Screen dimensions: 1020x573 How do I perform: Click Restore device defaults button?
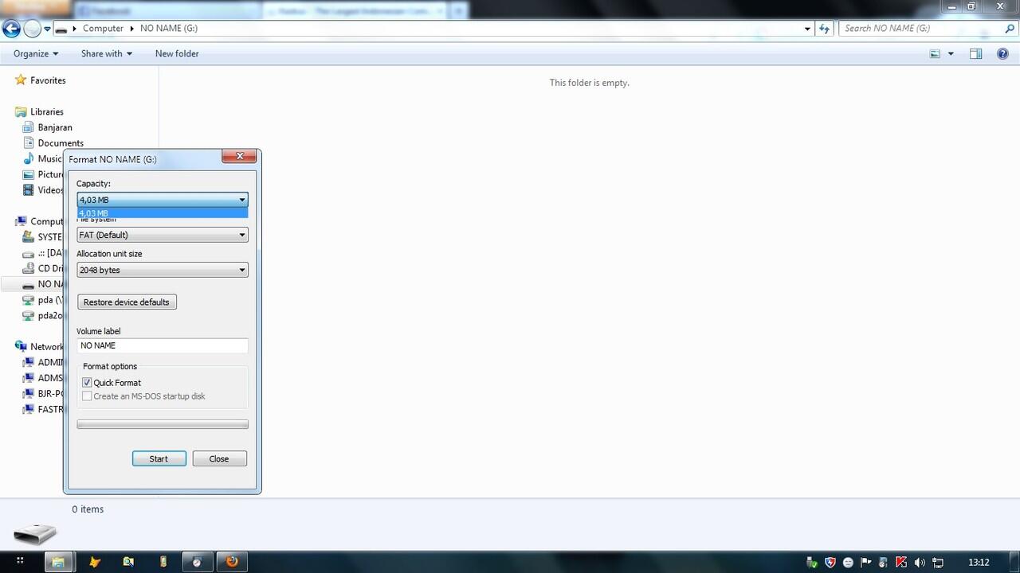point(127,302)
